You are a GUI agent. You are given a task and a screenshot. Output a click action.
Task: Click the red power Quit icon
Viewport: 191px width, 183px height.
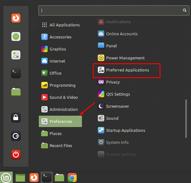(x=16, y=154)
